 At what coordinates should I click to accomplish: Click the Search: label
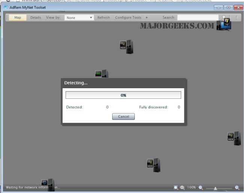pyautogui.click(x=169, y=17)
